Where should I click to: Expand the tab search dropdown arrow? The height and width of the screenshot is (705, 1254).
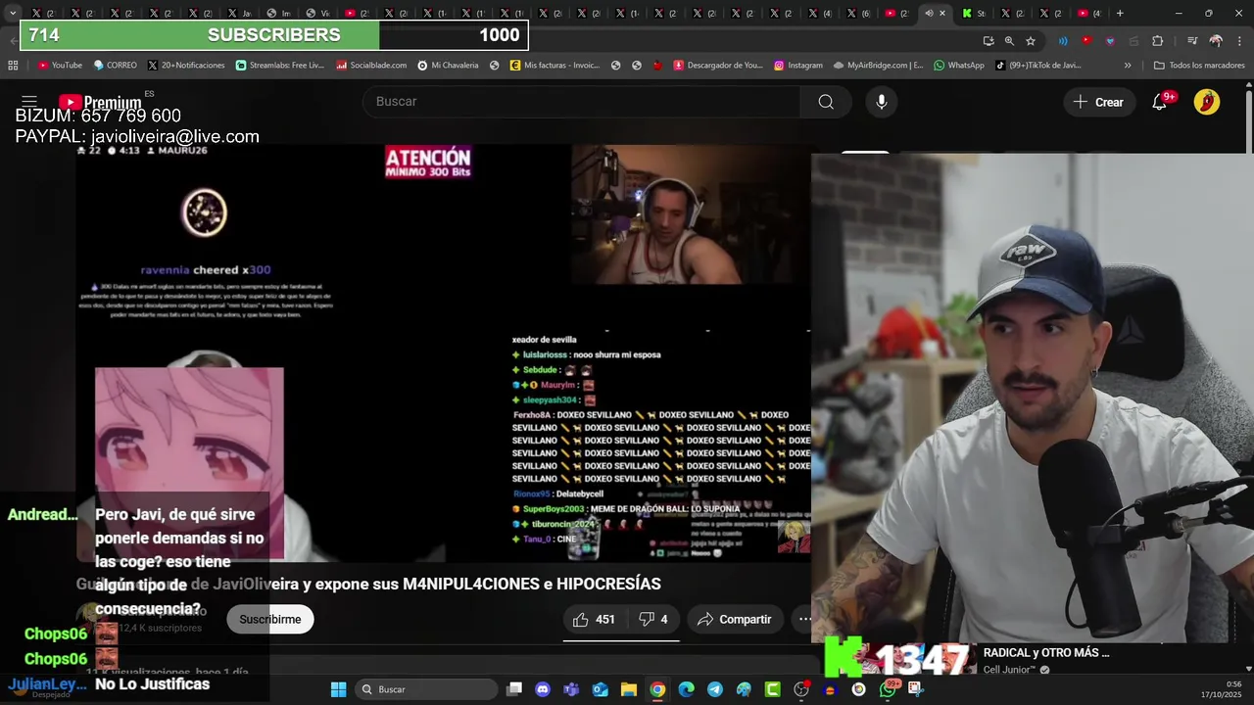(x=13, y=13)
